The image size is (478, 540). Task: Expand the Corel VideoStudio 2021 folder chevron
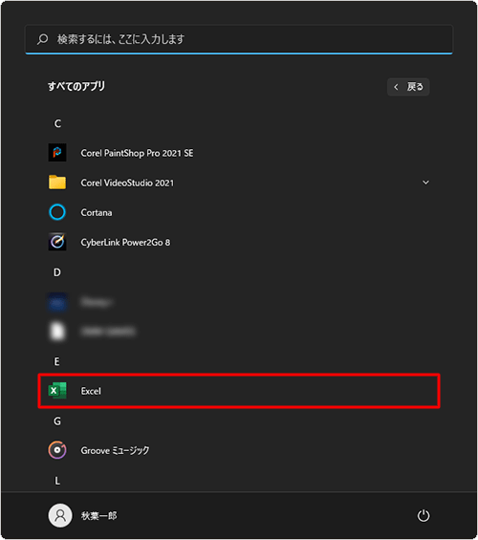pos(425,183)
